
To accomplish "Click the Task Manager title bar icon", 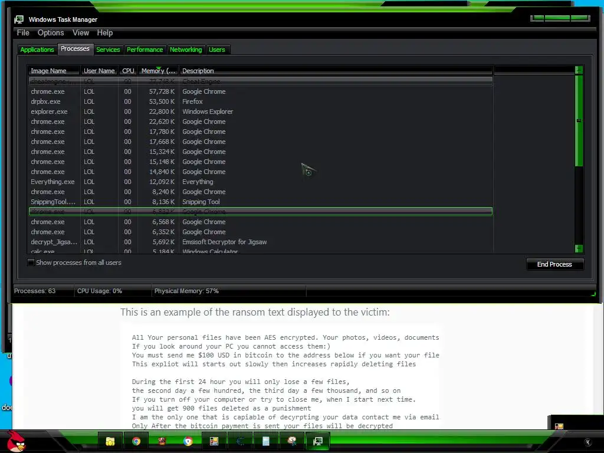I will [x=19, y=19].
